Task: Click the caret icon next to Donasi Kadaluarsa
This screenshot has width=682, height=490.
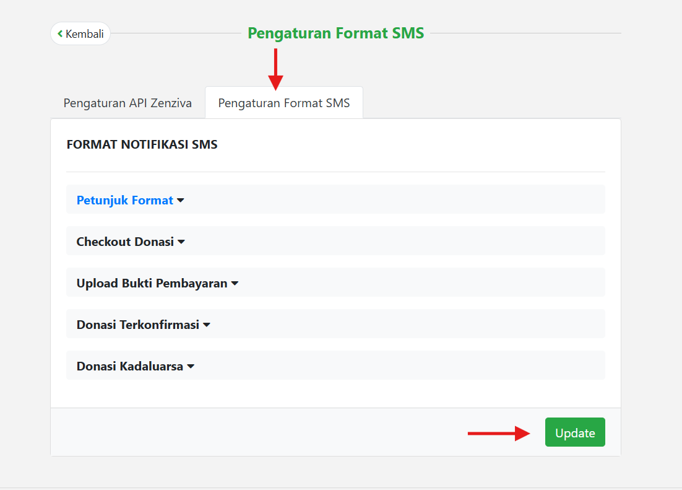Action: pyautogui.click(x=191, y=367)
